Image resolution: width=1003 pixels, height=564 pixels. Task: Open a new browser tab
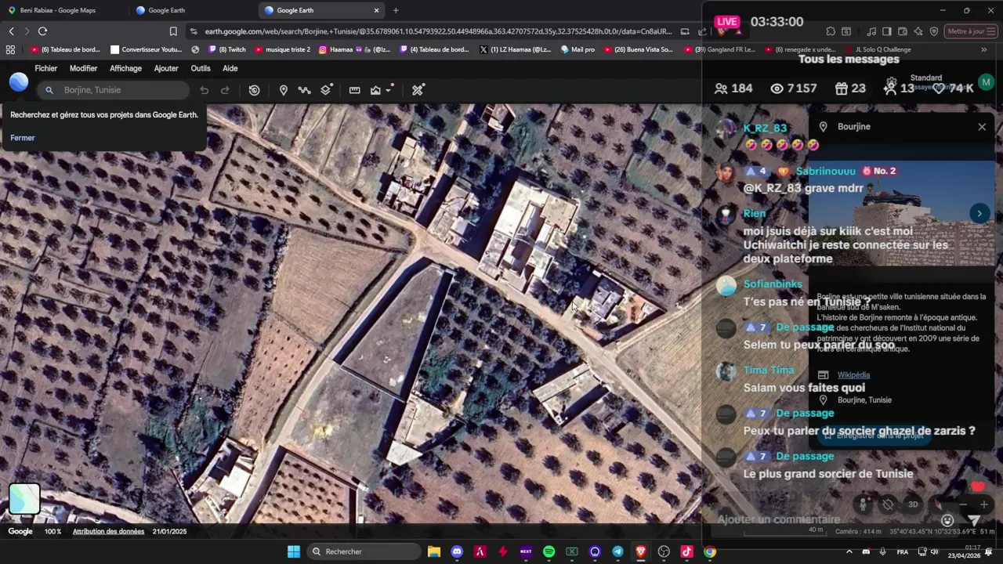[x=396, y=10]
